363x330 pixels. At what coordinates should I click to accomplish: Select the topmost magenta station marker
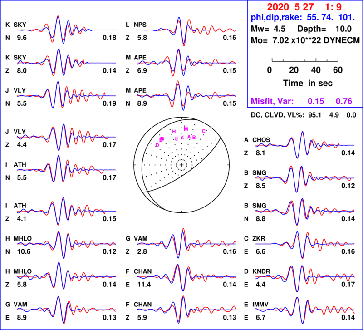click(186, 128)
